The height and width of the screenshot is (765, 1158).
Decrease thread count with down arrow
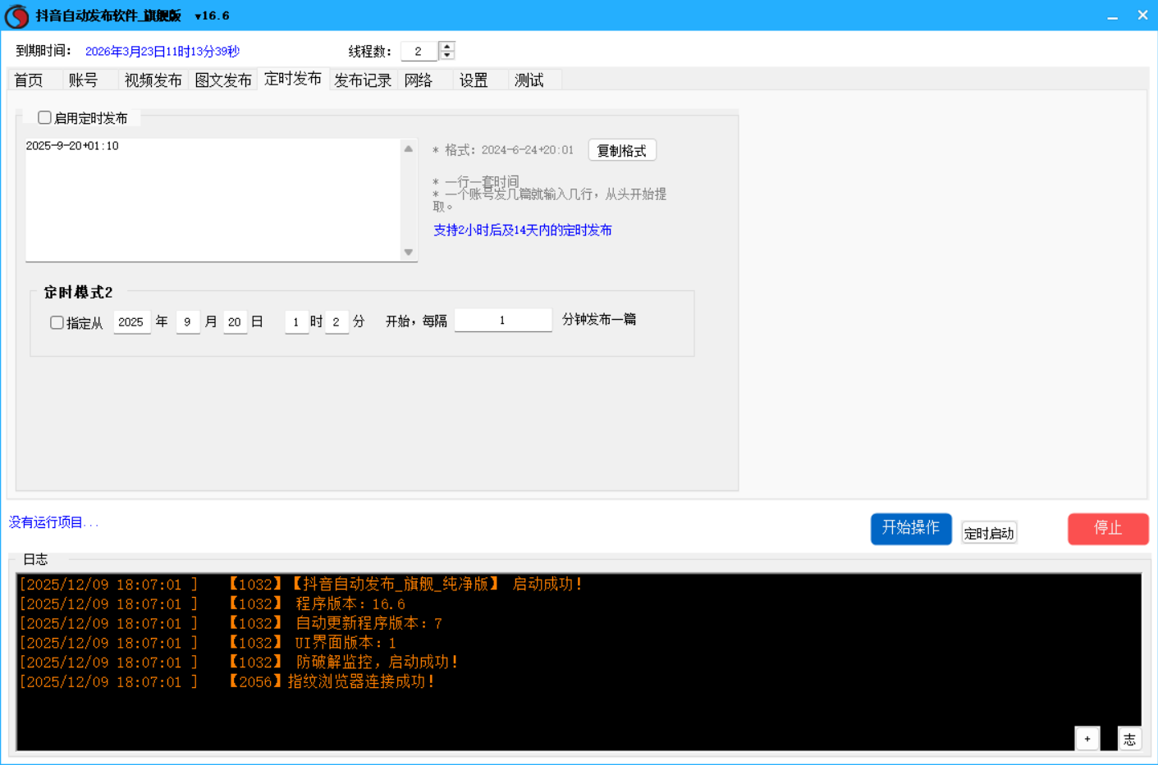point(446,56)
